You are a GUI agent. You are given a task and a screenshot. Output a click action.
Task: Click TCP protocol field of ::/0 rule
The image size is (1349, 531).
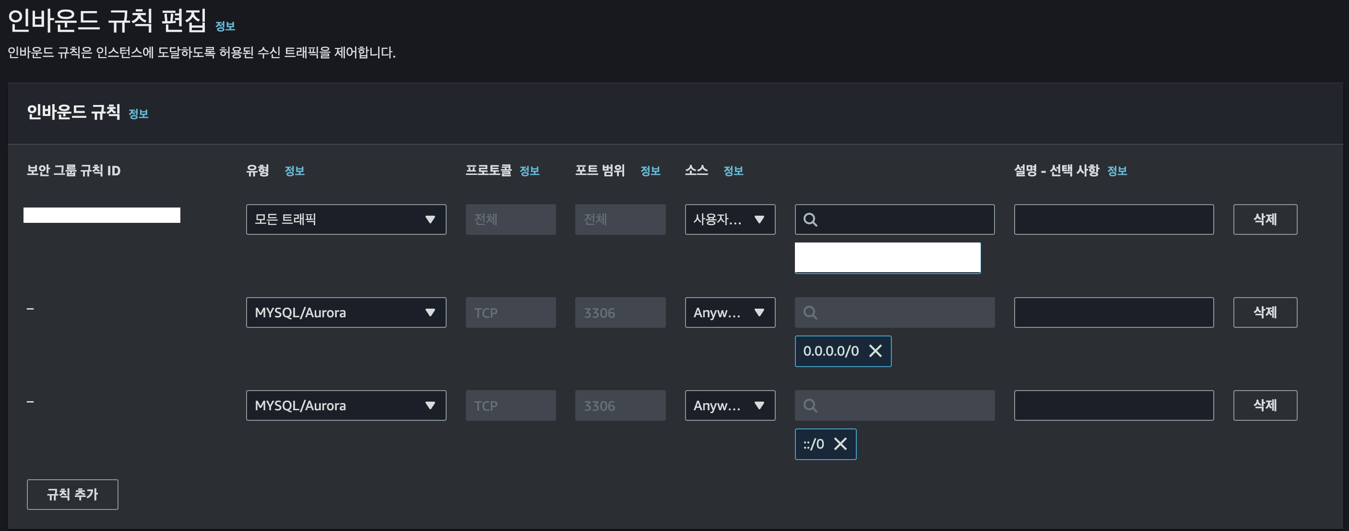coord(510,405)
